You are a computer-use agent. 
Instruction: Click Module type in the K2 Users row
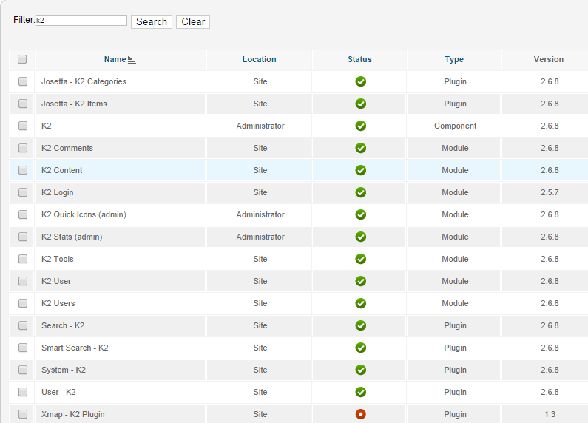point(456,303)
